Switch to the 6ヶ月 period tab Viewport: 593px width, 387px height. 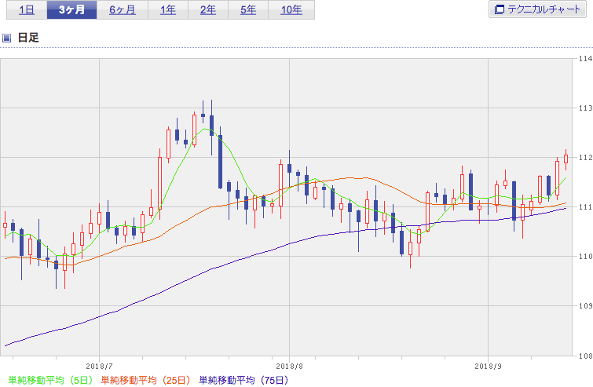coord(123,10)
